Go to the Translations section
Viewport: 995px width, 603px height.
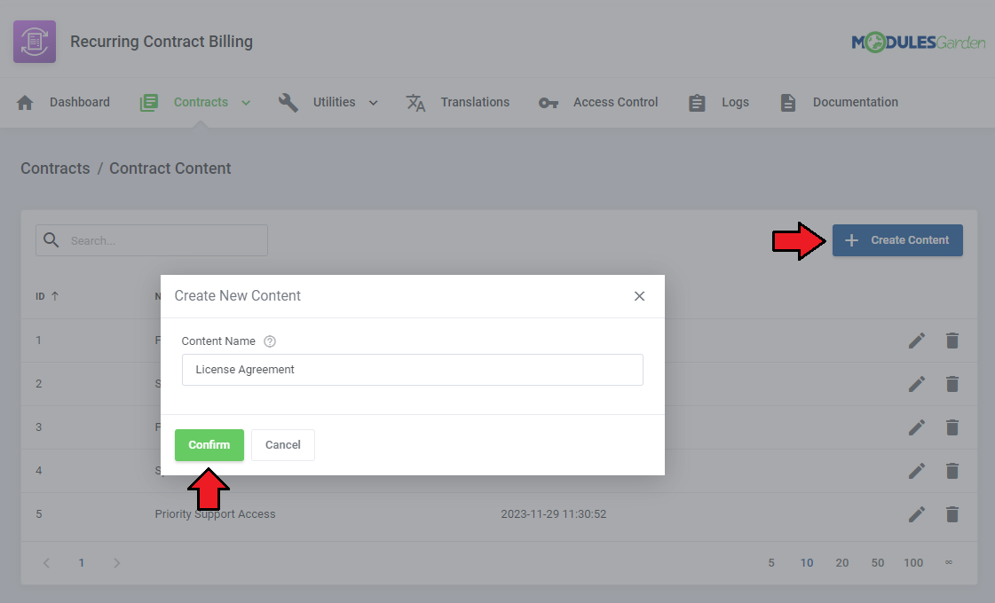[475, 102]
